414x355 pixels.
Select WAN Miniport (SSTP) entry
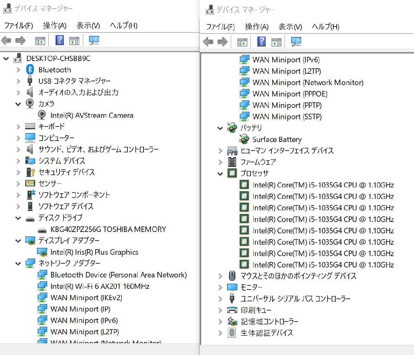[x=287, y=116]
